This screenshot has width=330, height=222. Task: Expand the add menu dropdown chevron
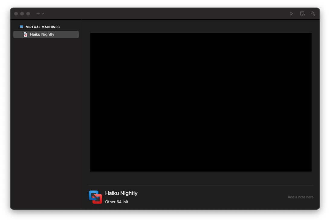43,14
